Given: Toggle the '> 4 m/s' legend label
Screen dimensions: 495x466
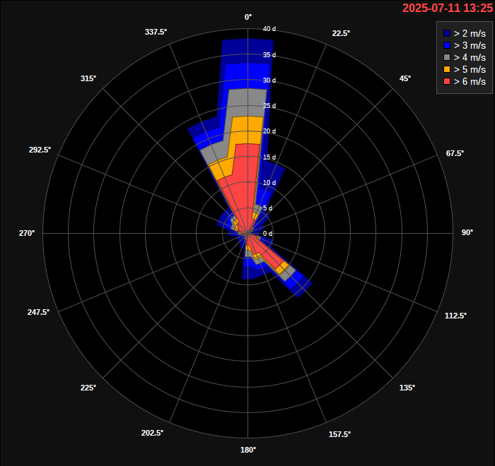Looking at the screenshot, I should [x=470, y=57].
